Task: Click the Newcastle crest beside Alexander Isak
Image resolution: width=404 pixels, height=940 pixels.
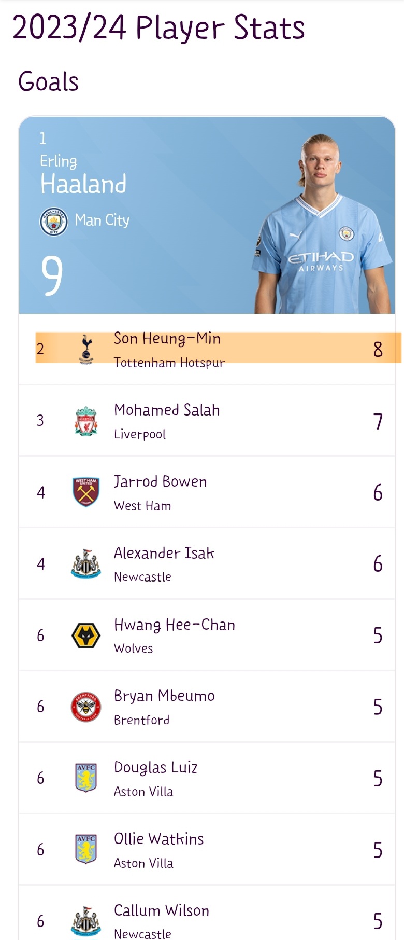Action: click(x=86, y=563)
